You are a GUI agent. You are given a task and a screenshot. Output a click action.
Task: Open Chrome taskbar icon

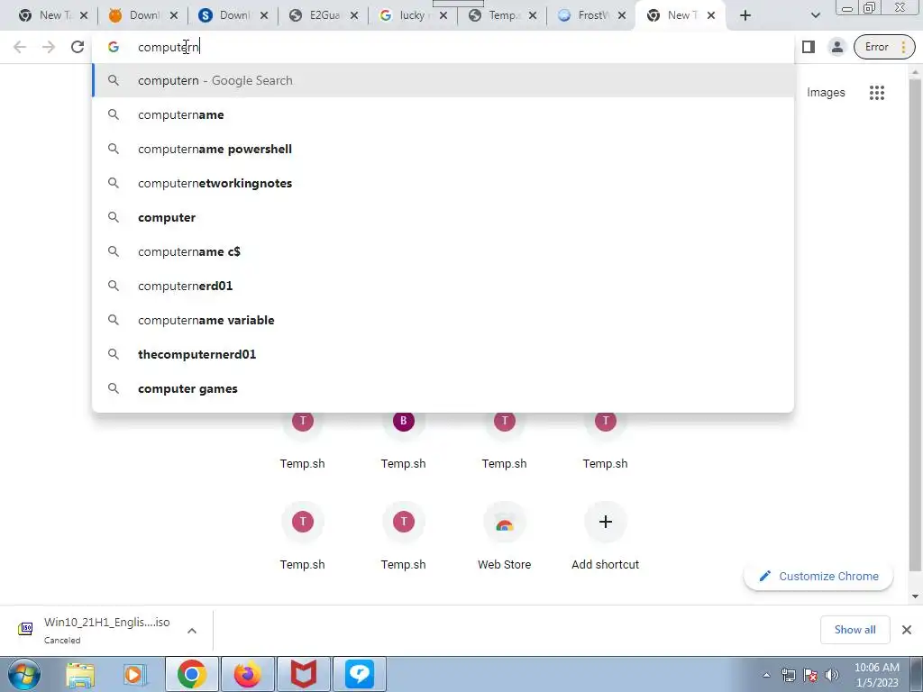(x=192, y=674)
